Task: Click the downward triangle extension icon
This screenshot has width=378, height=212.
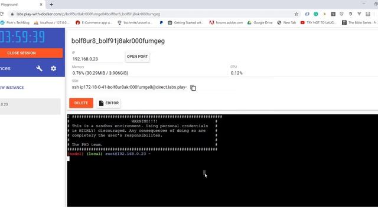Action: pos(359,14)
